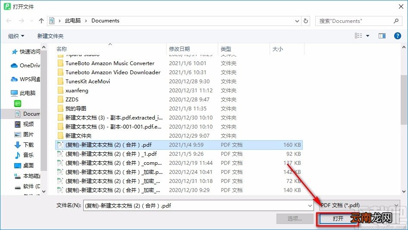408x230 pixels.
Task: Go up one folder level arrow
Action: (41, 21)
